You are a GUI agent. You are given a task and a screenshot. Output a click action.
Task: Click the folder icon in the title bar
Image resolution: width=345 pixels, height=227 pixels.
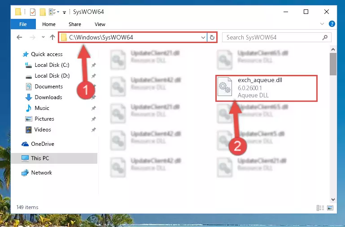(18, 12)
